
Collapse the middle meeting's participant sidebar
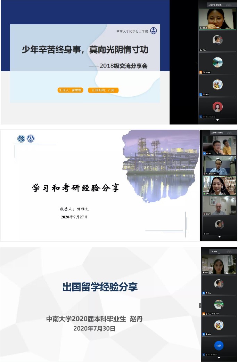click(201, 186)
